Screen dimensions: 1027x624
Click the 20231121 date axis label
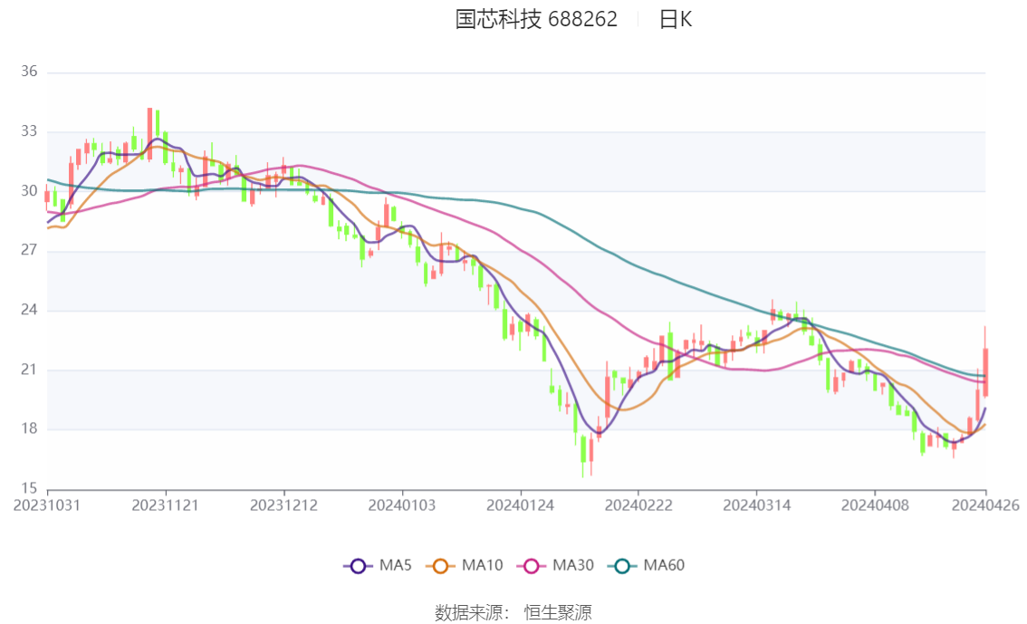165,505
